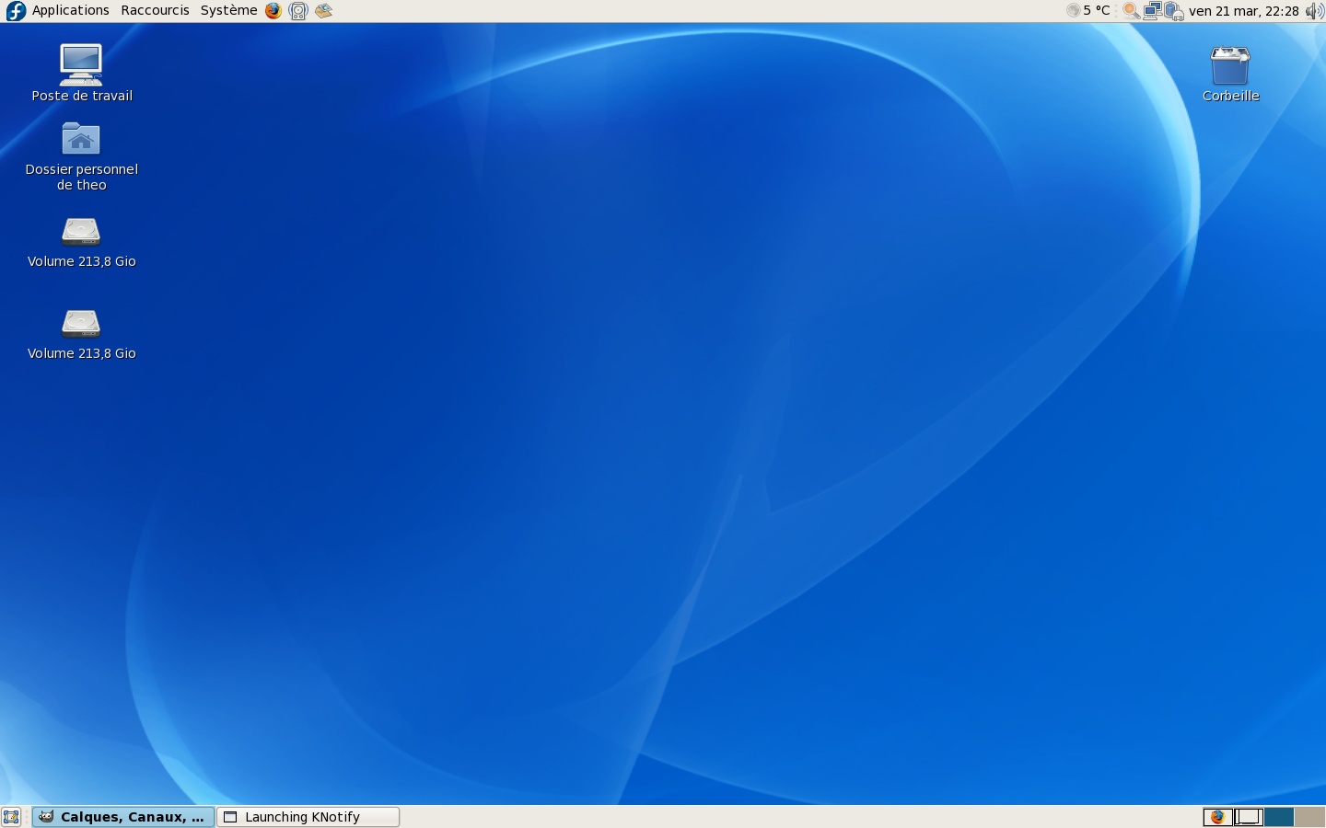1326x828 pixels.
Task: Click the network monitors icon in the tray
Action: pyautogui.click(x=1153, y=11)
